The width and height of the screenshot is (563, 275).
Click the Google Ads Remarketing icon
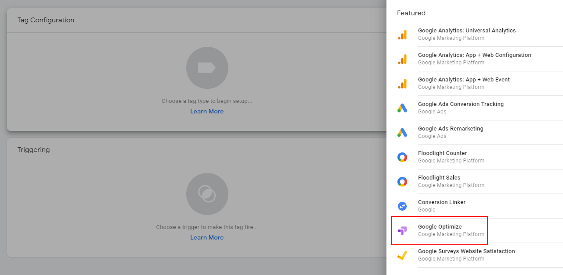pyautogui.click(x=402, y=133)
